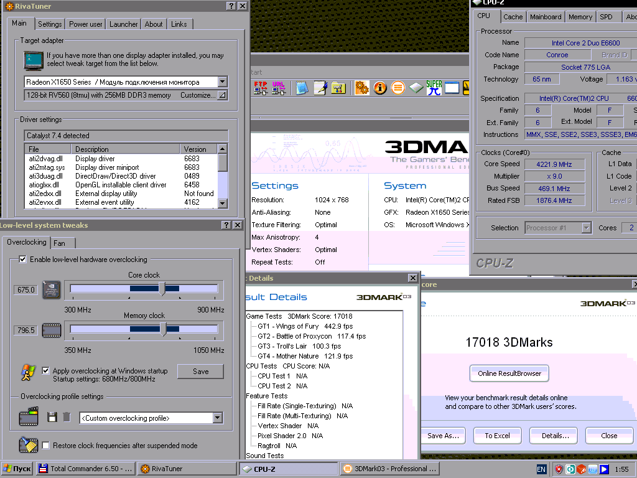Click the overclocking profile memory card icon

[x=29, y=416]
